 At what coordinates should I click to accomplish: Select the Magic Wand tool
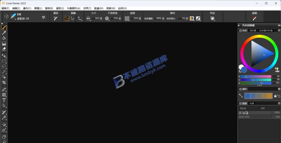pyautogui.click(x=4, y=72)
